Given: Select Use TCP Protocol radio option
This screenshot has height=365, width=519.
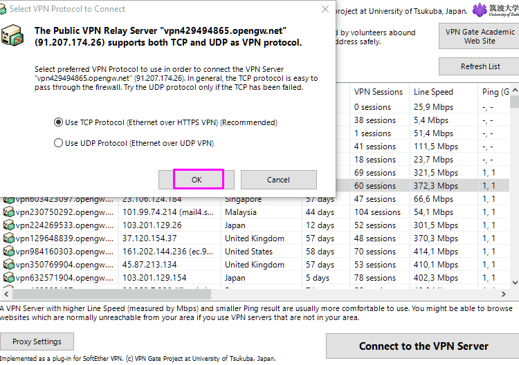Looking at the screenshot, I should coord(58,122).
